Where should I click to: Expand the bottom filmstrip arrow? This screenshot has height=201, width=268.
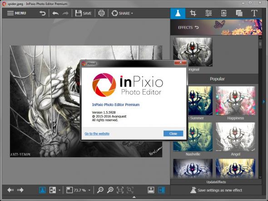coord(134,197)
